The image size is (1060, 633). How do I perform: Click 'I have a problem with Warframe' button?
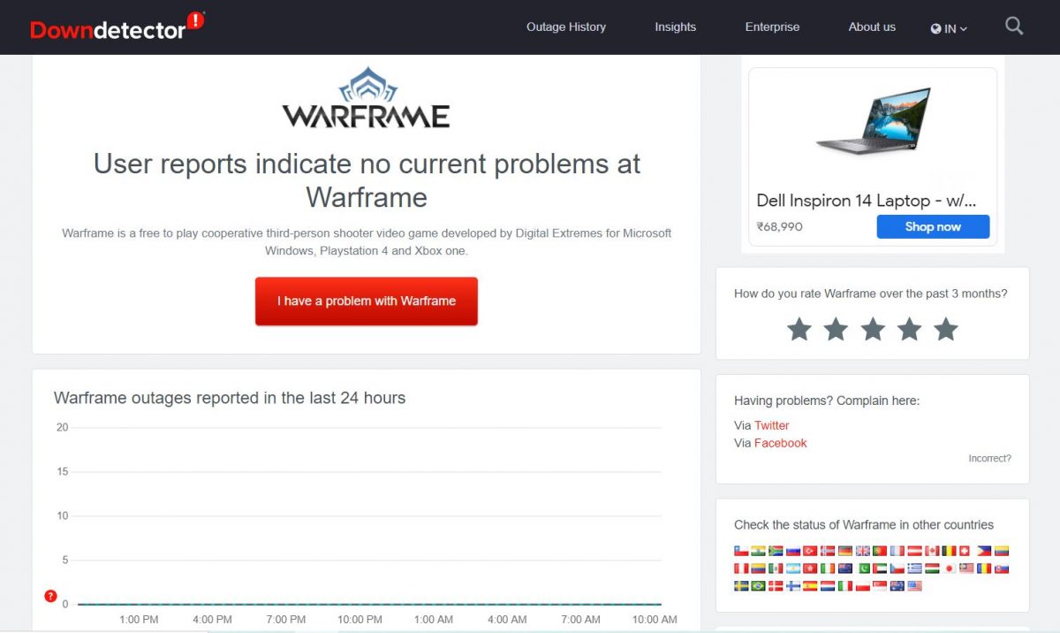pyautogui.click(x=367, y=301)
